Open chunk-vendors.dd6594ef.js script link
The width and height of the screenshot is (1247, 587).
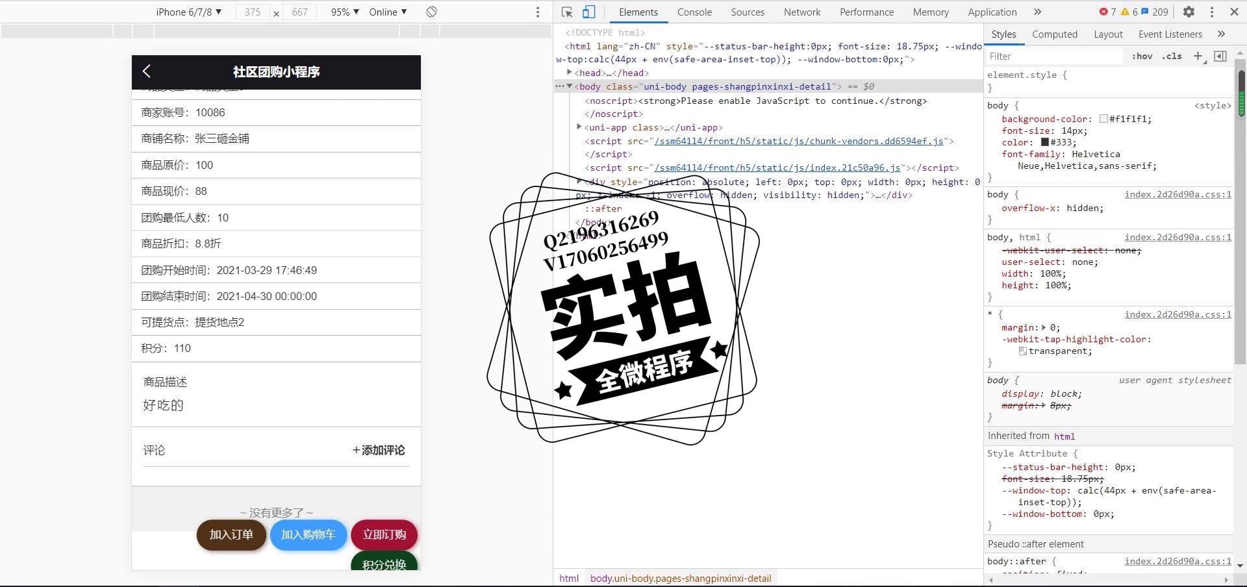click(x=799, y=141)
